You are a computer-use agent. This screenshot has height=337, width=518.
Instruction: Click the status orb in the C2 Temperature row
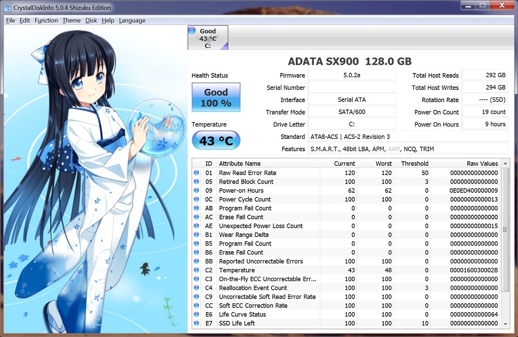point(196,270)
